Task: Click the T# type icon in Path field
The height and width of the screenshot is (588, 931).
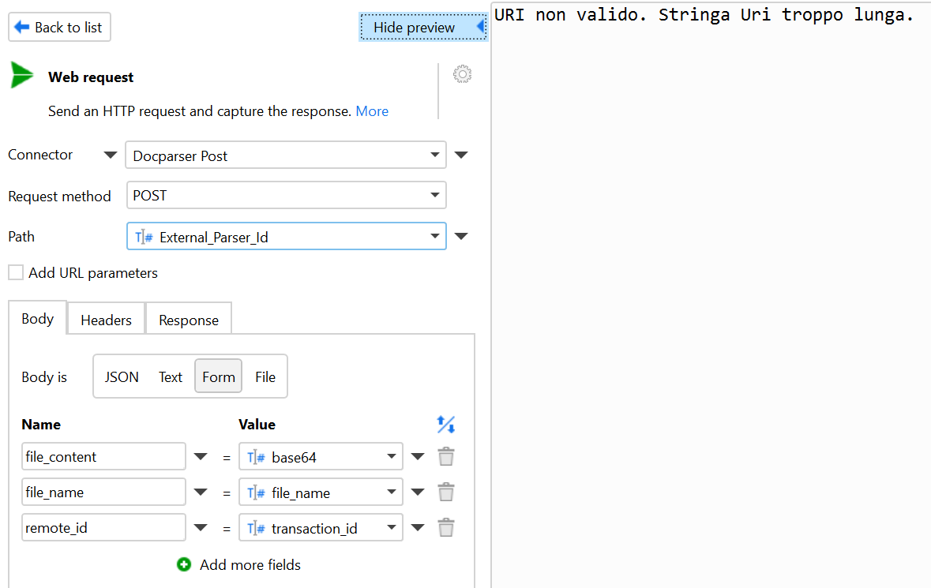Action: [144, 238]
